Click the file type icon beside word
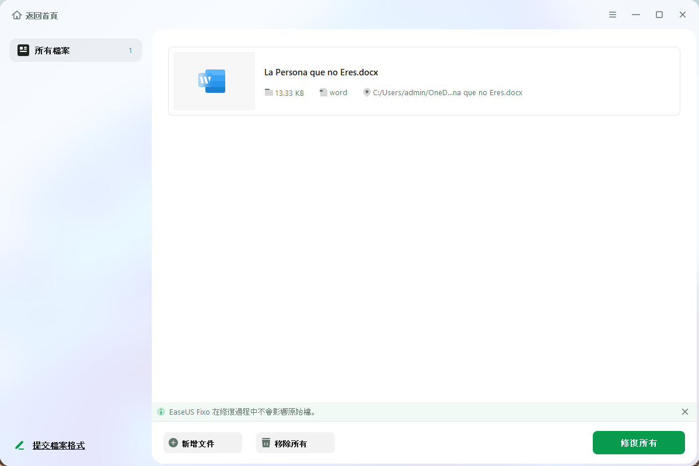Image resolution: width=699 pixels, height=466 pixels. (x=323, y=92)
